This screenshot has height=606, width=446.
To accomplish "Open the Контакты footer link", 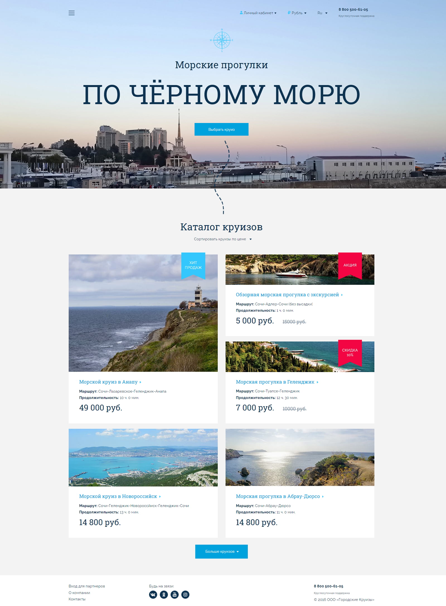I will (x=77, y=599).
